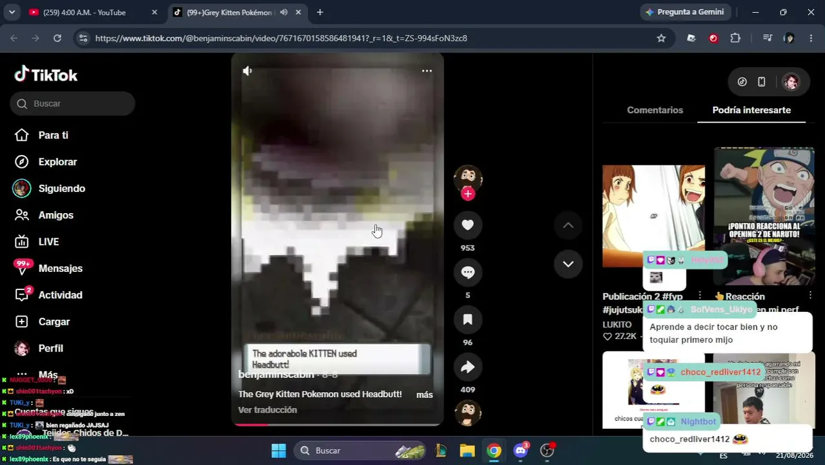Save the video with the bookmark icon
Screen dimensions: 825x465
coord(468,320)
